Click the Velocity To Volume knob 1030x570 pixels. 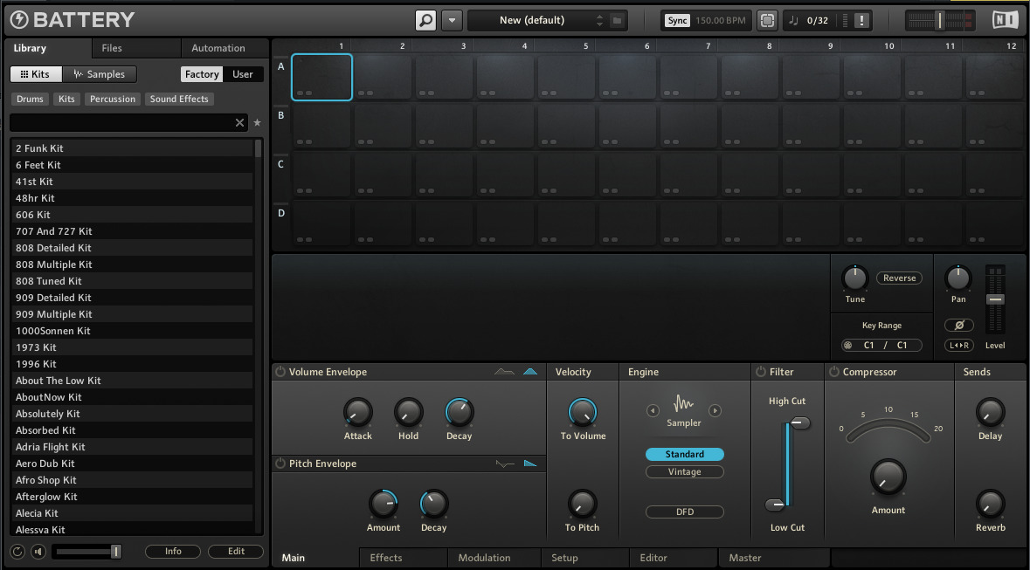tap(583, 412)
